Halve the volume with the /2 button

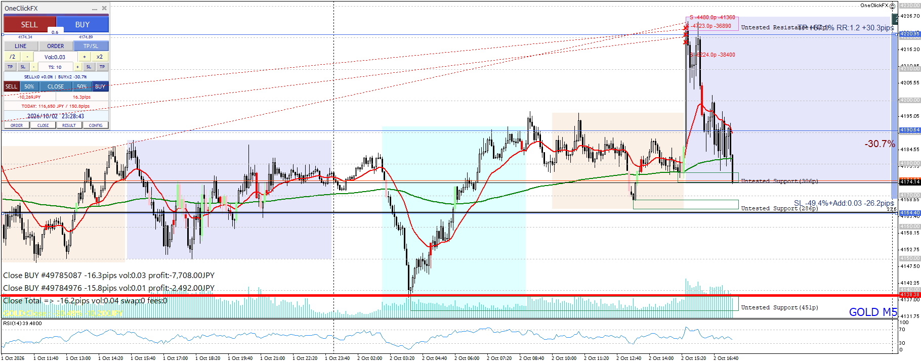tap(12, 57)
